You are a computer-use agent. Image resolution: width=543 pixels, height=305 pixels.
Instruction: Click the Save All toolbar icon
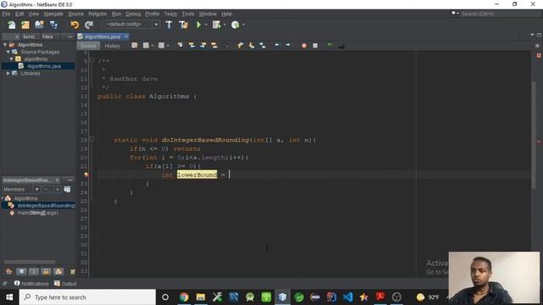pyautogui.click(x=53, y=25)
